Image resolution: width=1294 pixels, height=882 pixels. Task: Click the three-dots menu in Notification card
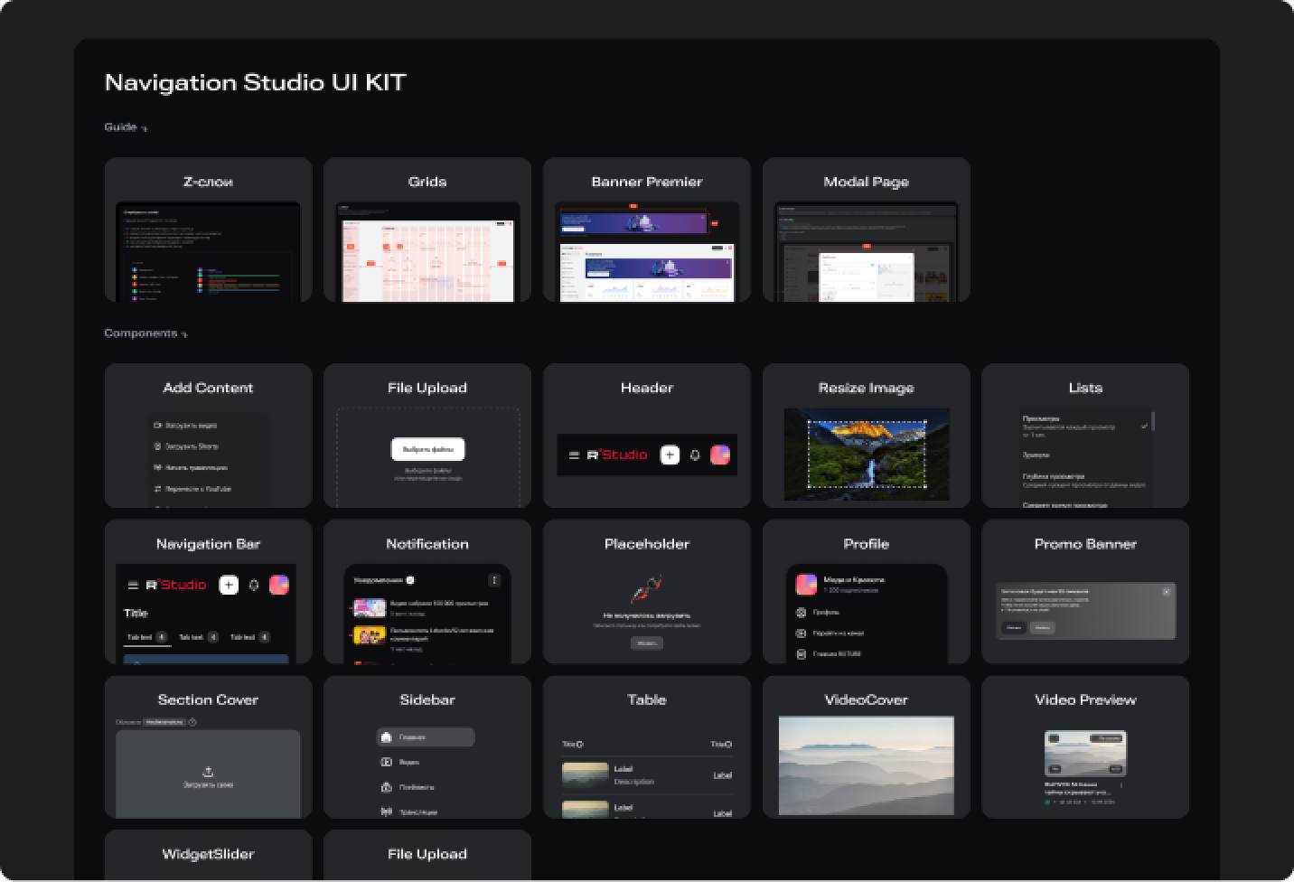(x=494, y=580)
